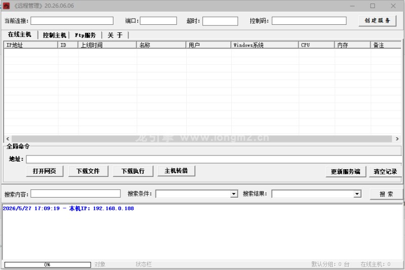Minimize the 远程管理 window
Viewport: 405px width, 270px height.
click(x=352, y=6)
